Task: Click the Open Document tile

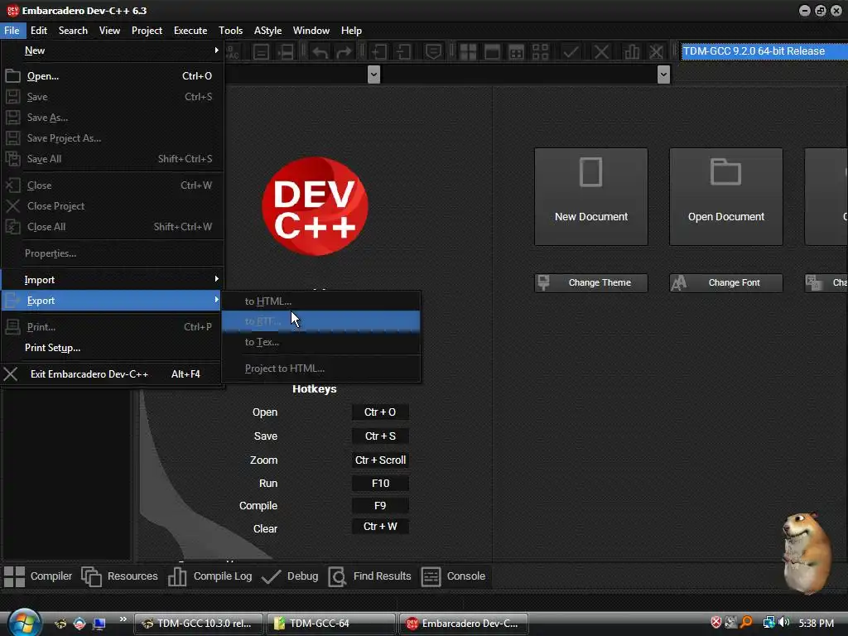Action: pyautogui.click(x=725, y=197)
